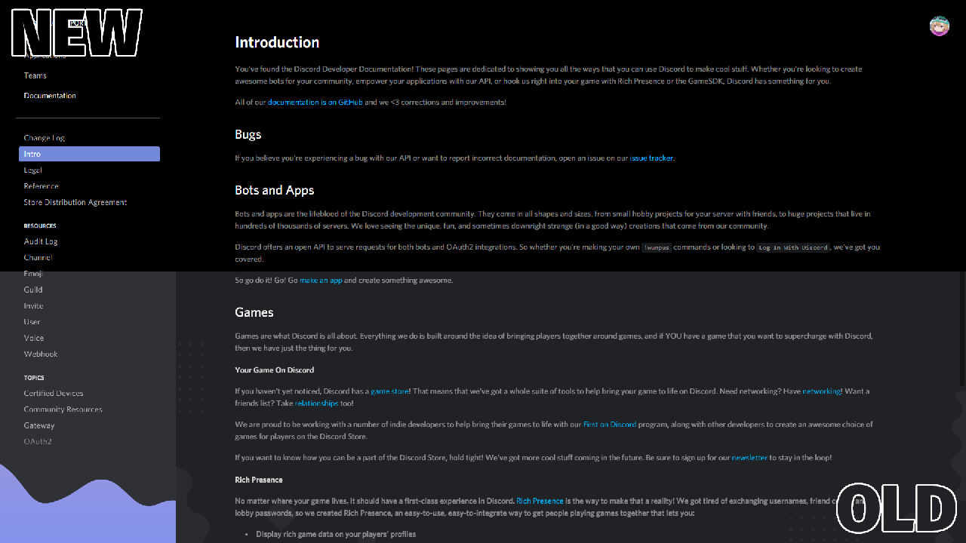Screen dimensions: 966x543
Task: Click the 'Bugs' heading
Action: pyautogui.click(x=248, y=134)
